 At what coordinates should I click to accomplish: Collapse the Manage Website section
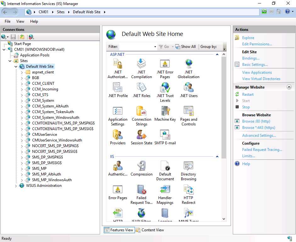pos(289,87)
